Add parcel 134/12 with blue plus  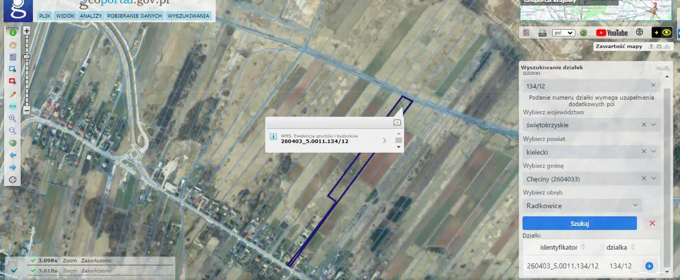point(649,266)
